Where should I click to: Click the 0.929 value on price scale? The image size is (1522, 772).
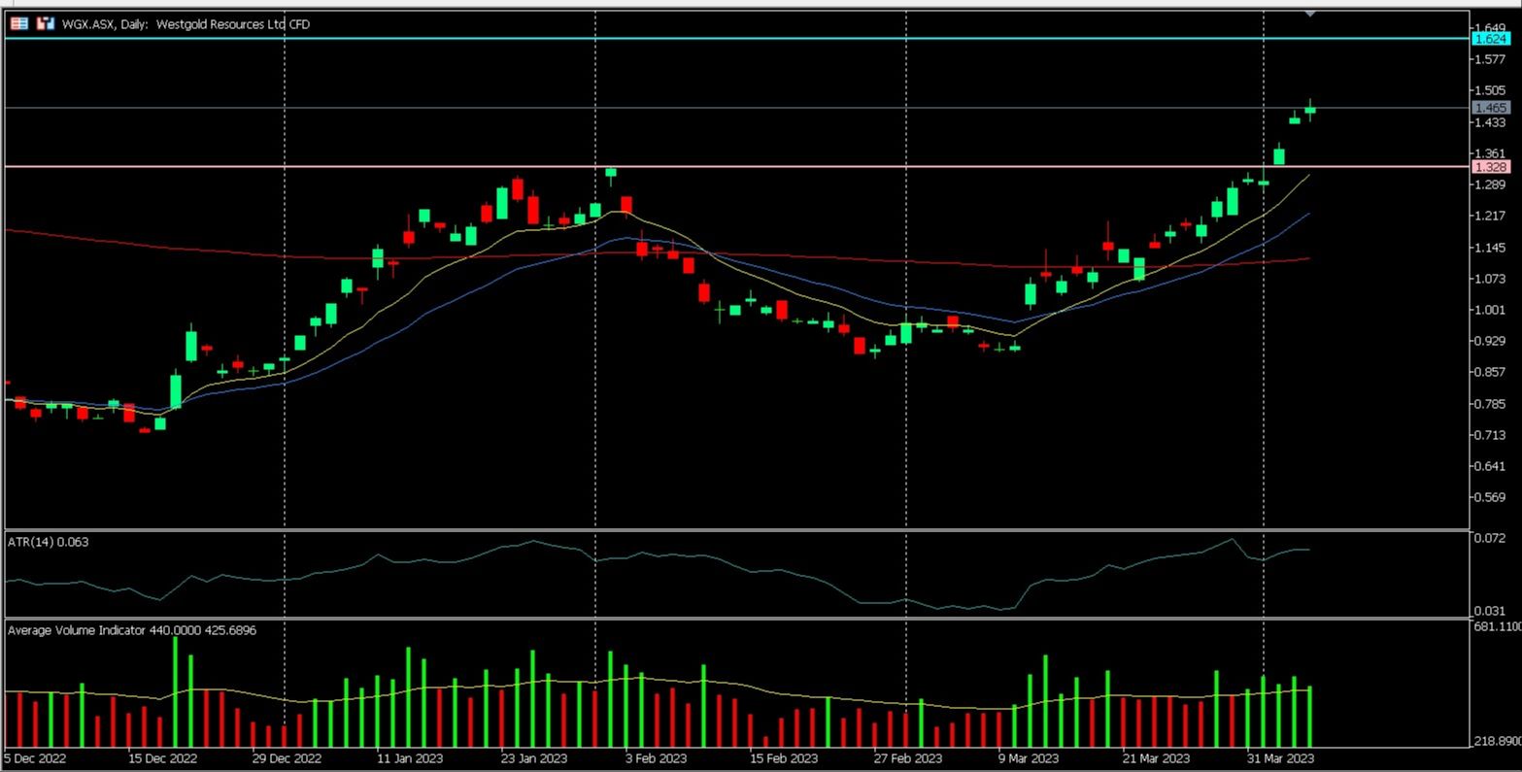(x=1491, y=341)
